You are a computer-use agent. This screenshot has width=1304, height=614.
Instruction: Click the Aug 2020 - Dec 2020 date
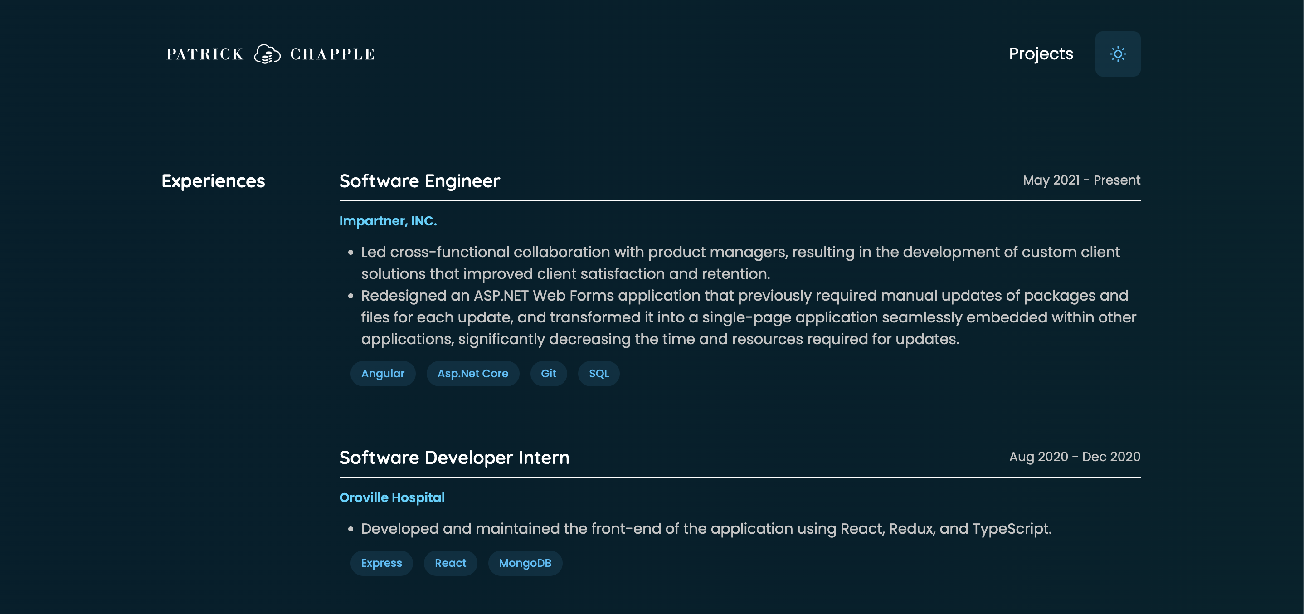coord(1075,457)
